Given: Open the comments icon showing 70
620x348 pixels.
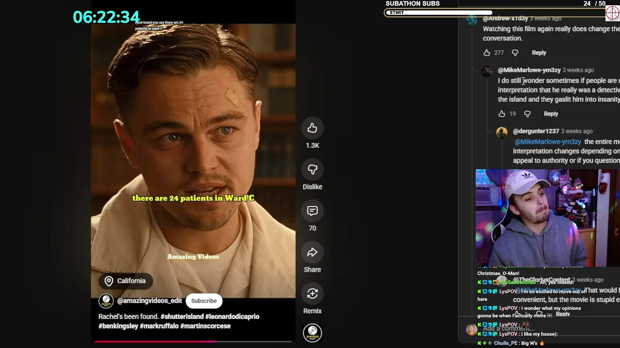Looking at the screenshot, I should tap(312, 211).
